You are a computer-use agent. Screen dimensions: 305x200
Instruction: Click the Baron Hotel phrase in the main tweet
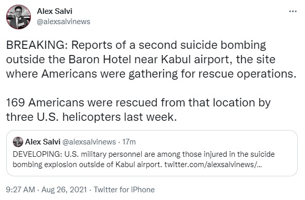click(100, 60)
